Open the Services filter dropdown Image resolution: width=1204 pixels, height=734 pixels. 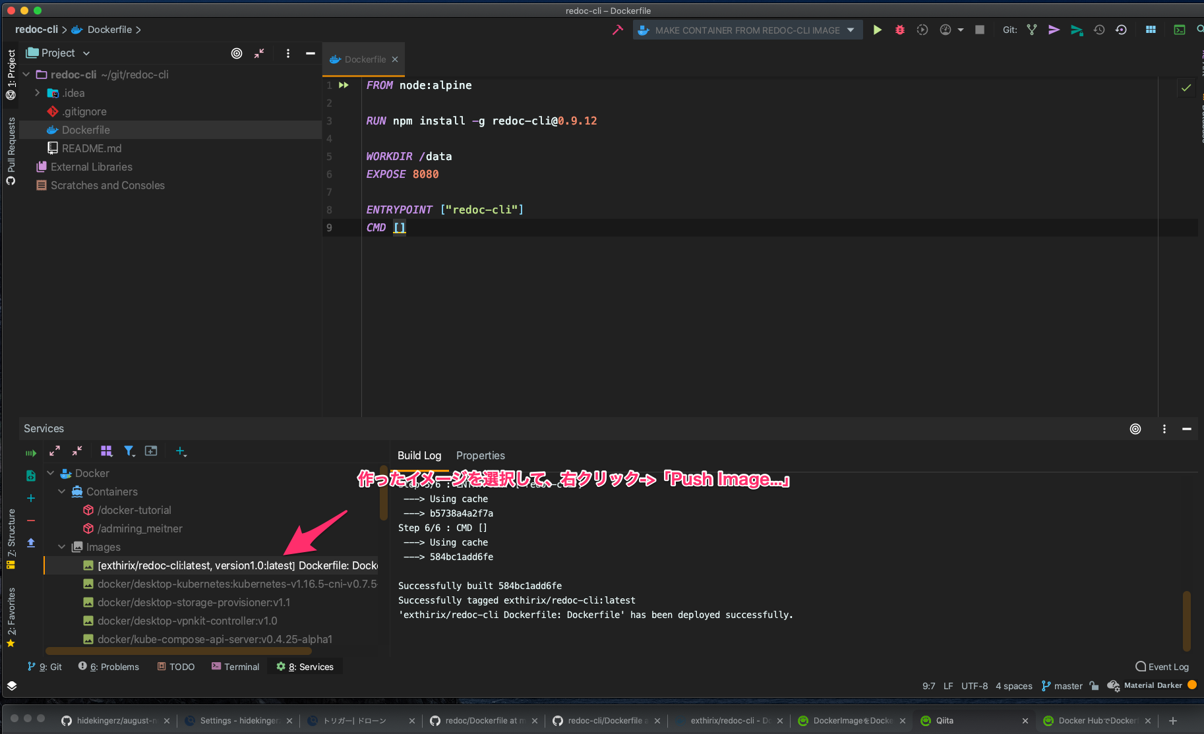click(x=129, y=451)
